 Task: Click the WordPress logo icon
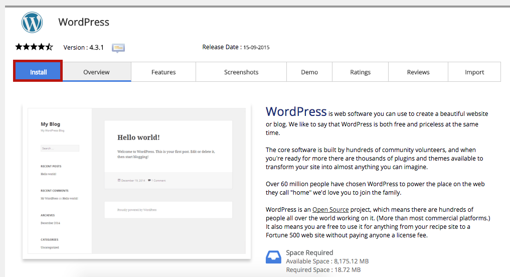[32, 22]
